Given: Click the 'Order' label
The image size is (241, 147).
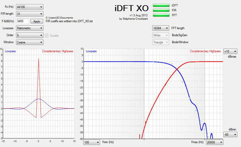Looking at the screenshot, I should [x=10, y=35].
